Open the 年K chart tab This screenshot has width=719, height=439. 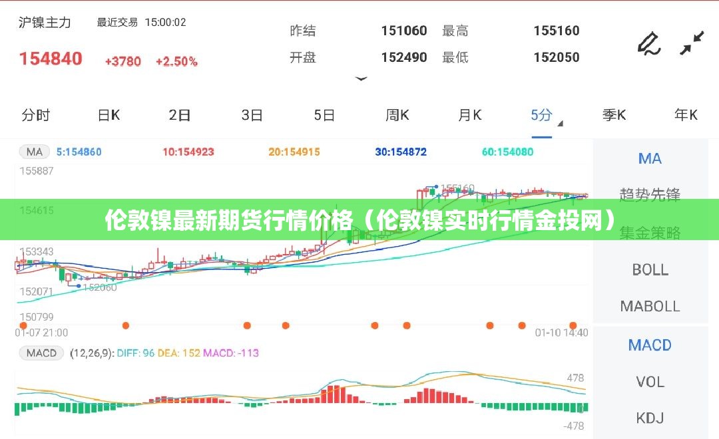tap(686, 115)
